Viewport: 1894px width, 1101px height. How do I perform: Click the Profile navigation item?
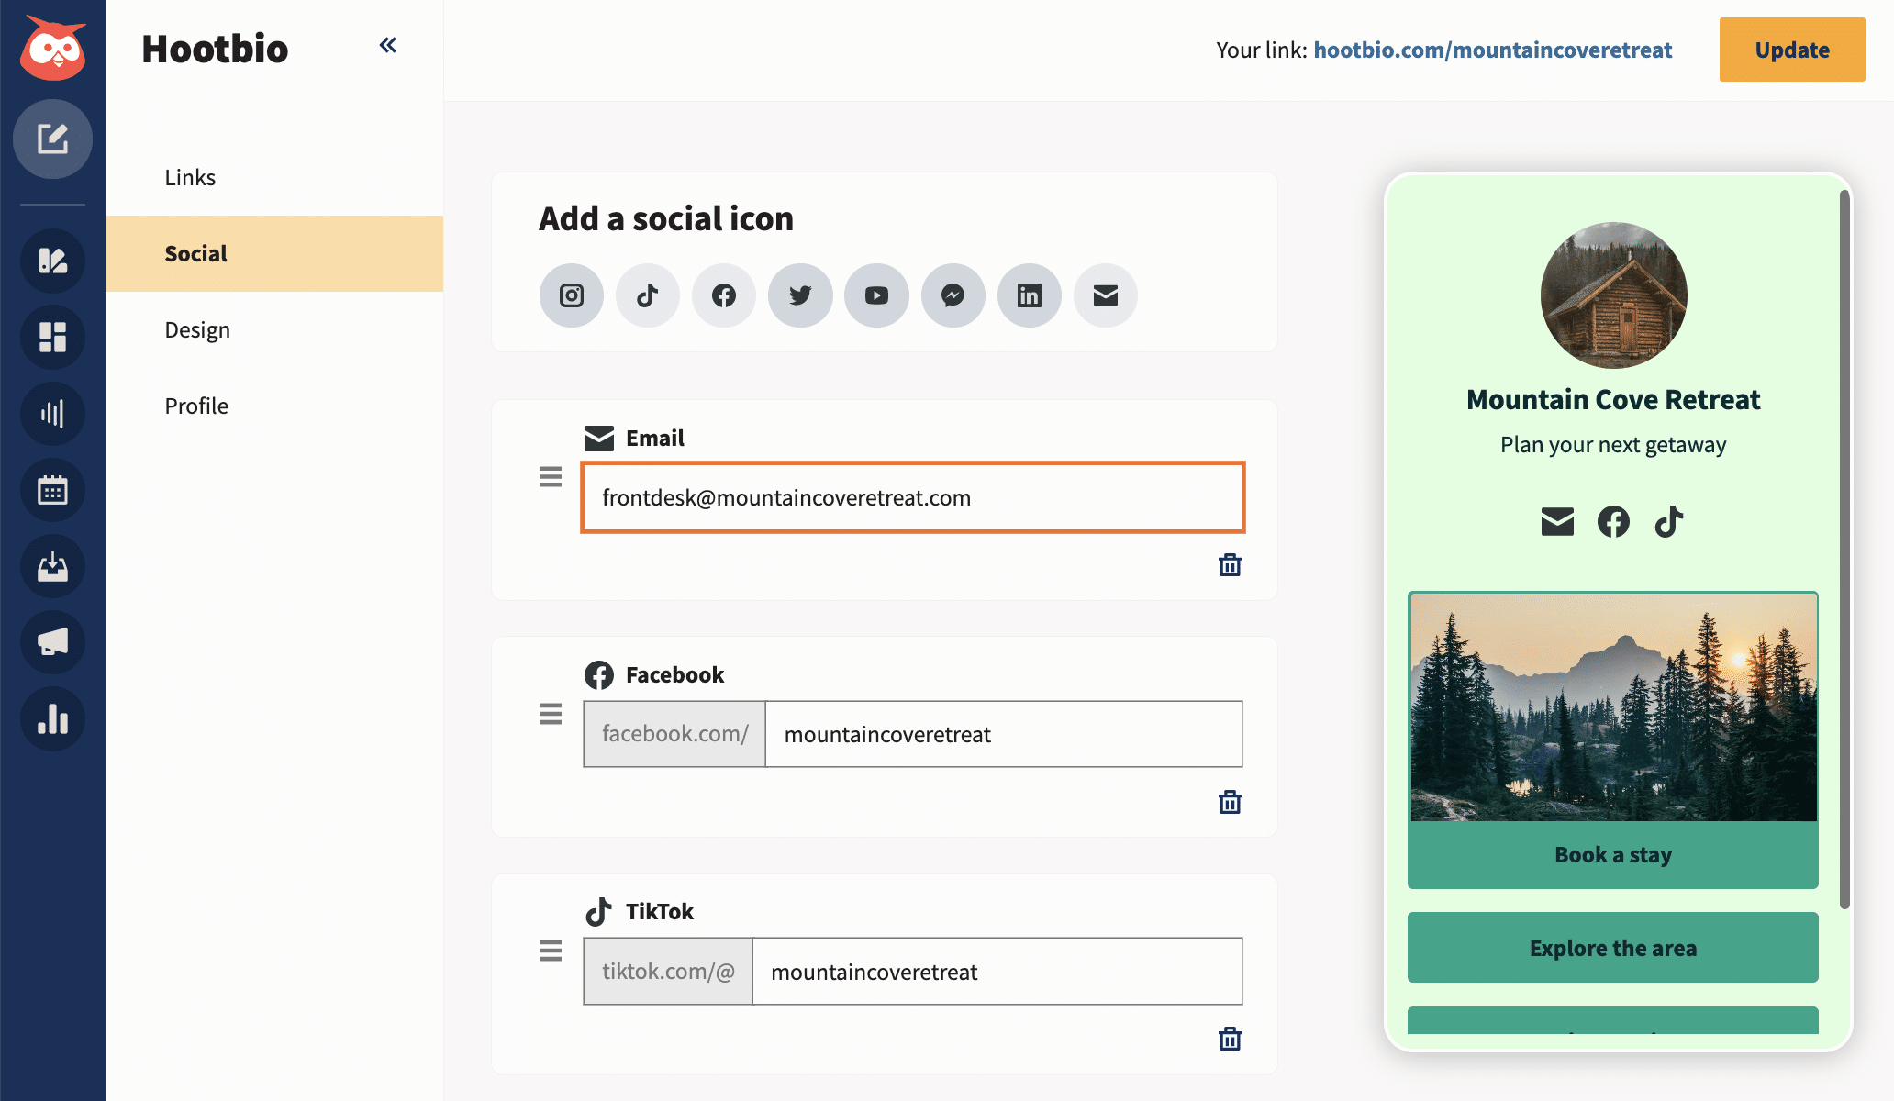point(196,405)
